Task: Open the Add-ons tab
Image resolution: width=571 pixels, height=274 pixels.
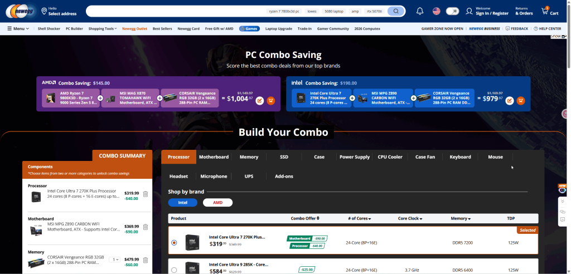Action: (x=284, y=176)
